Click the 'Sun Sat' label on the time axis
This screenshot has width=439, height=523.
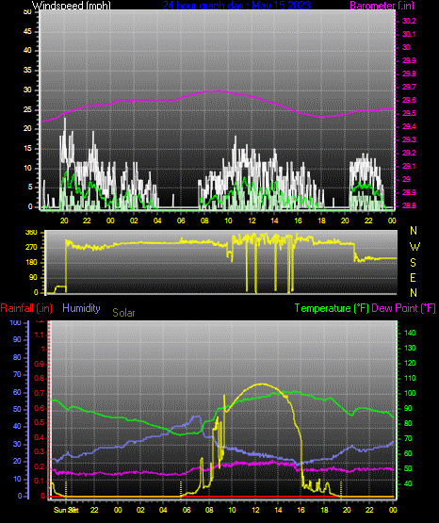point(66,510)
